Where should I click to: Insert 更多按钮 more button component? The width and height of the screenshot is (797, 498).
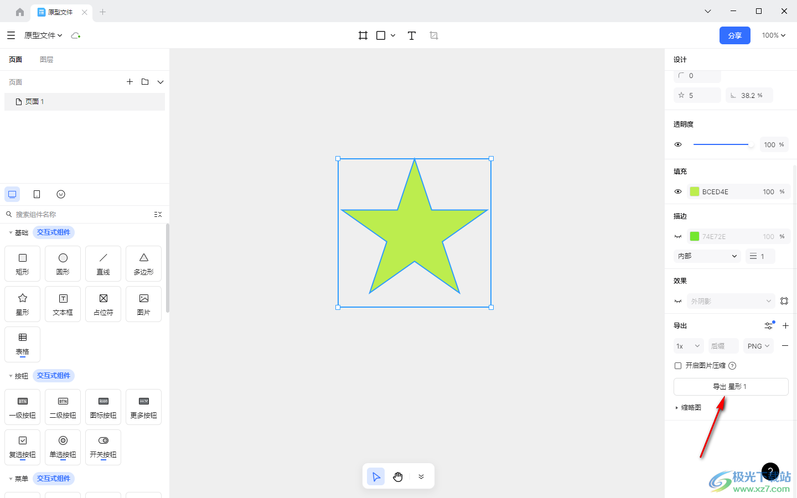click(x=143, y=407)
